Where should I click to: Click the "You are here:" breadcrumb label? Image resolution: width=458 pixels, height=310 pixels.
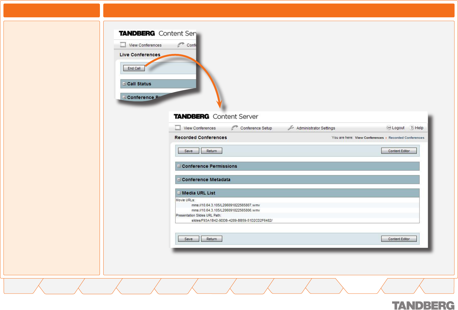(342, 138)
